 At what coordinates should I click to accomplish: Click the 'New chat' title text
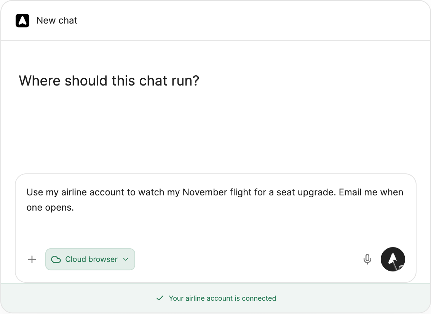click(57, 21)
